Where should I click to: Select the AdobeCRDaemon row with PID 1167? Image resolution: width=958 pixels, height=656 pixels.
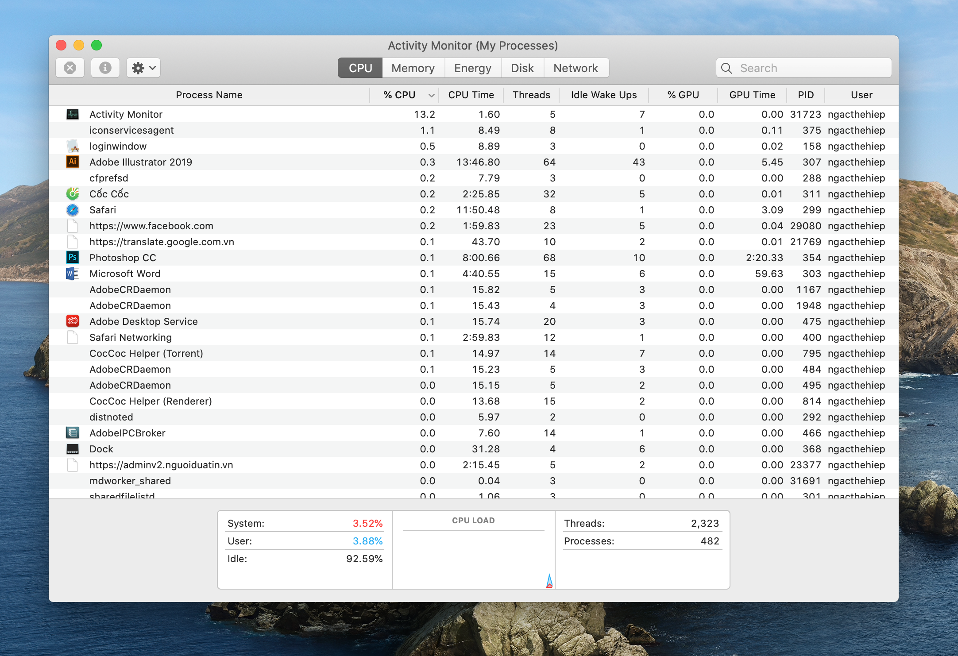tap(474, 289)
